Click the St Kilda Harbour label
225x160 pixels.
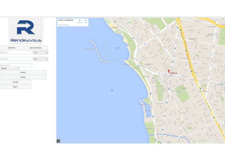(117, 48)
